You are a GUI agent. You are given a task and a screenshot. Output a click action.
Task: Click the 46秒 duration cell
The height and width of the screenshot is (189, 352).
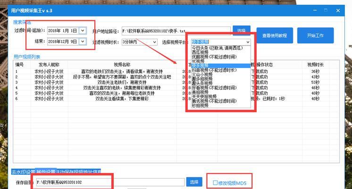click(x=315, y=87)
